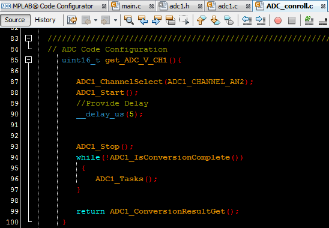Open the Forward navigation dropdown arrow
329x228 pixels.
[x=115, y=20]
